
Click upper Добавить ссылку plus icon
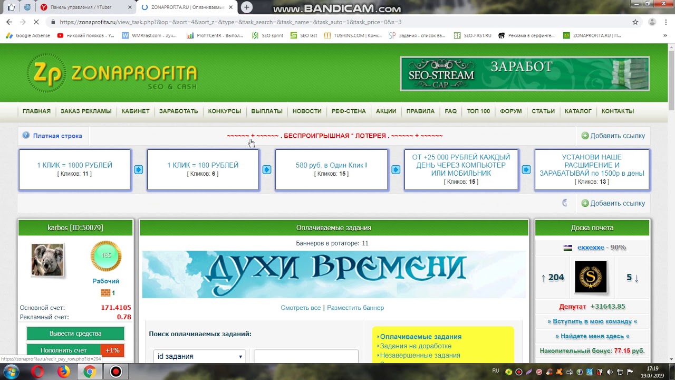[x=585, y=136]
